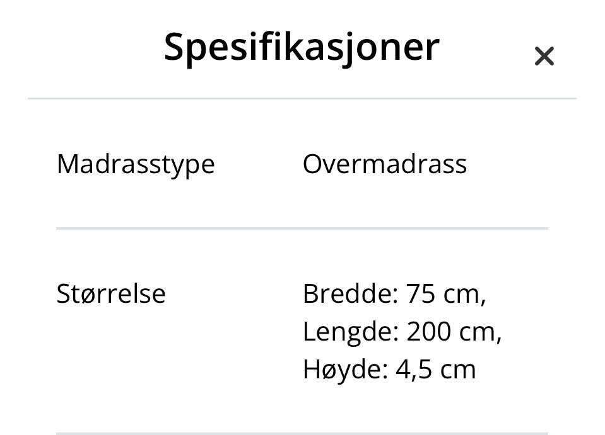This screenshot has width=605, height=435.
Task: Select the Overmadrass value text
Action: (x=385, y=164)
